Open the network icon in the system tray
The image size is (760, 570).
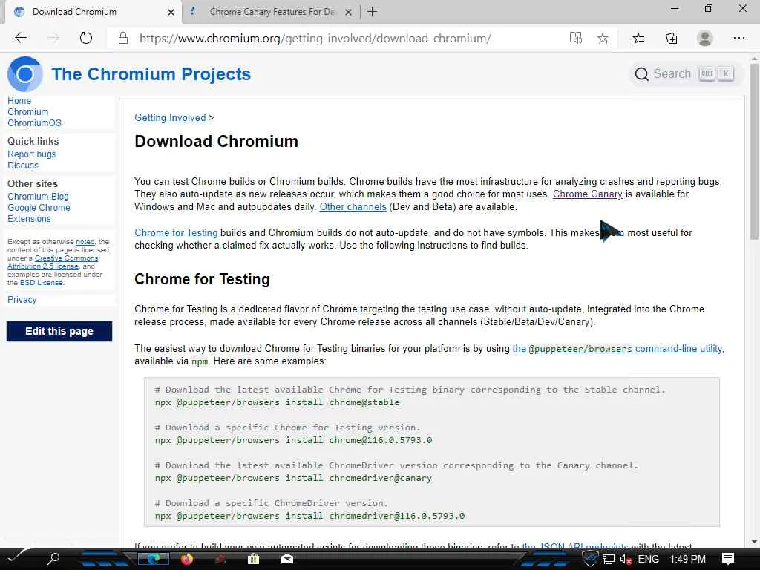[x=609, y=559]
